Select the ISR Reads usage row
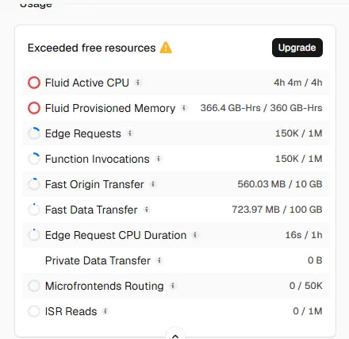Viewport: 349px width, 339px height. (175, 311)
